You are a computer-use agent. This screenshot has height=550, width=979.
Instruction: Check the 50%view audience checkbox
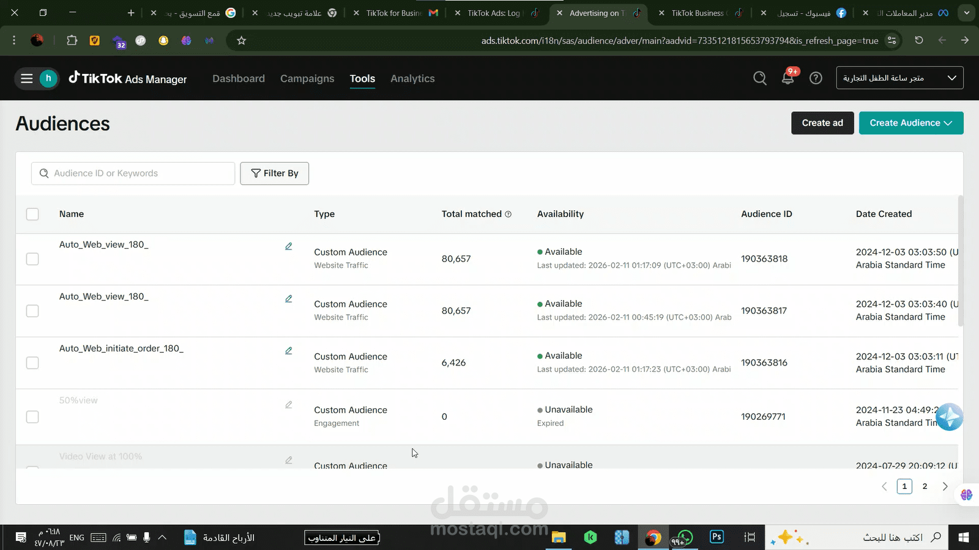tap(32, 416)
